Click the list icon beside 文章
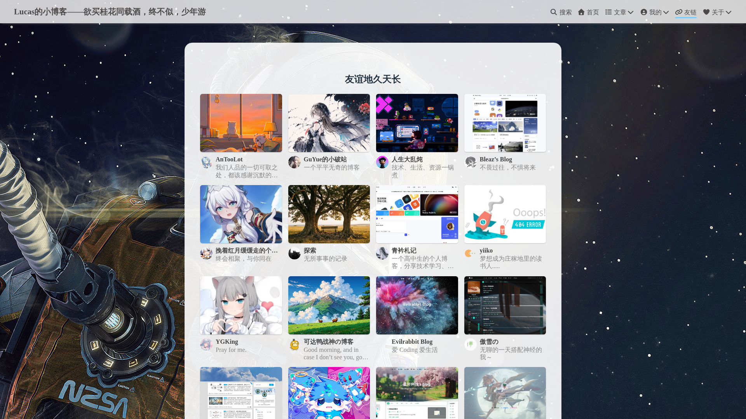The width and height of the screenshot is (746, 419). coord(608,12)
